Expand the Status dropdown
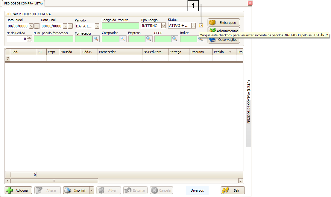 (193, 26)
